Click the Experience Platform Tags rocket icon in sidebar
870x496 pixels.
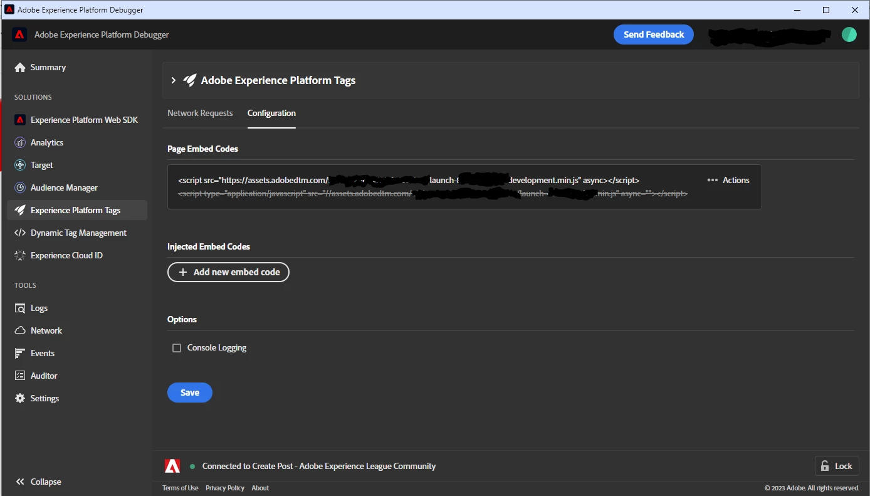click(20, 210)
